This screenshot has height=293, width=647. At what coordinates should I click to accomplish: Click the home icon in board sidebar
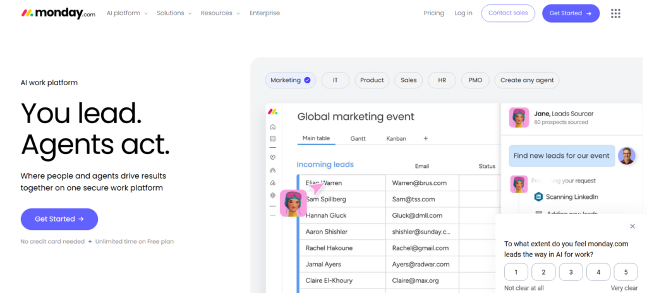click(272, 127)
